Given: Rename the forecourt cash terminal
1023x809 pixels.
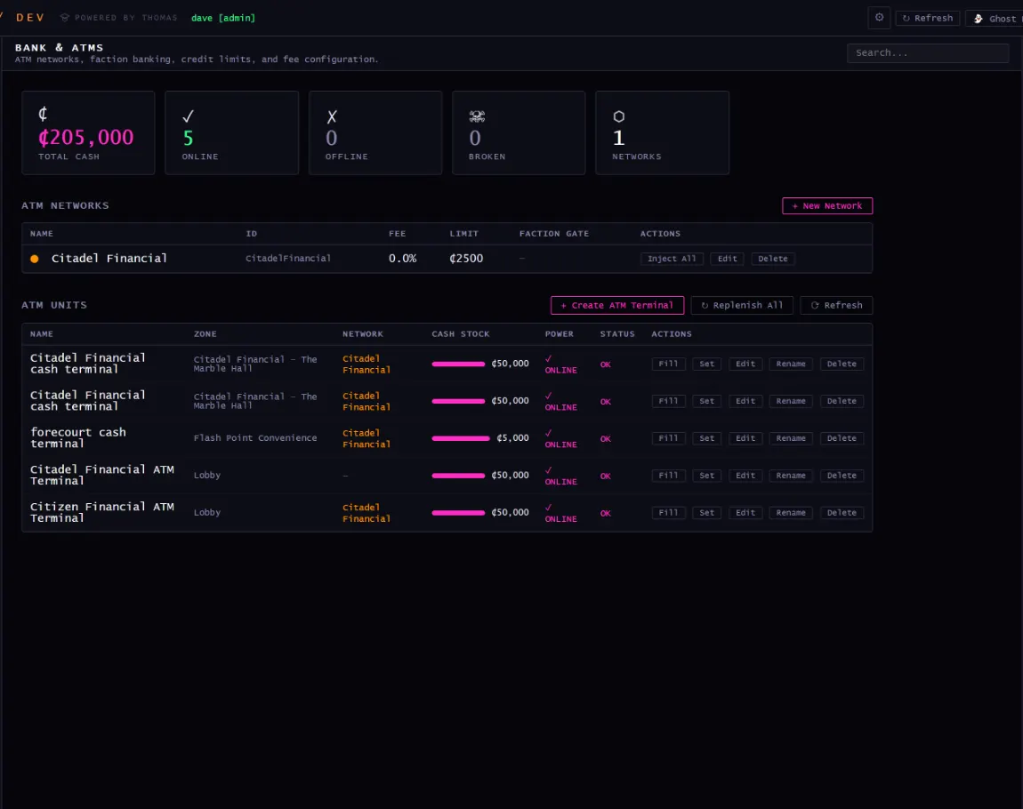Looking at the screenshot, I should point(791,438).
